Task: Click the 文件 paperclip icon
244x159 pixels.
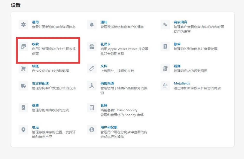Action: click(x=91, y=68)
